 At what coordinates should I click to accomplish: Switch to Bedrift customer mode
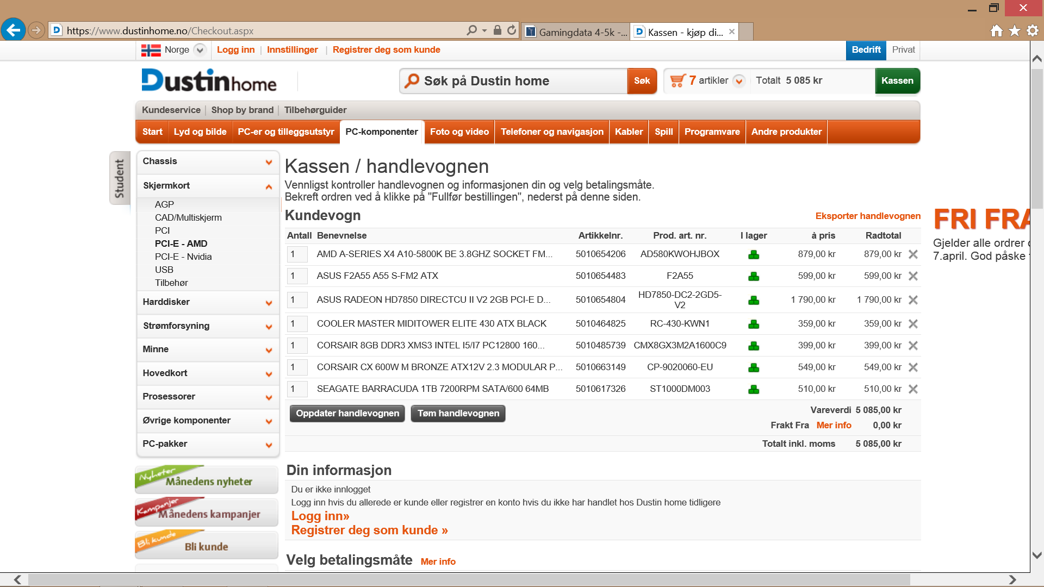click(x=866, y=50)
